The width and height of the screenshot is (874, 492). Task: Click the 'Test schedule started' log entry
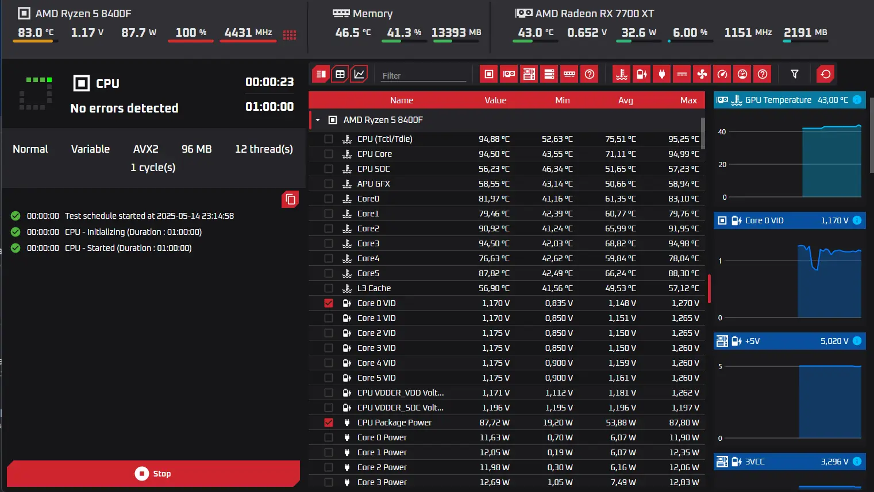149,216
